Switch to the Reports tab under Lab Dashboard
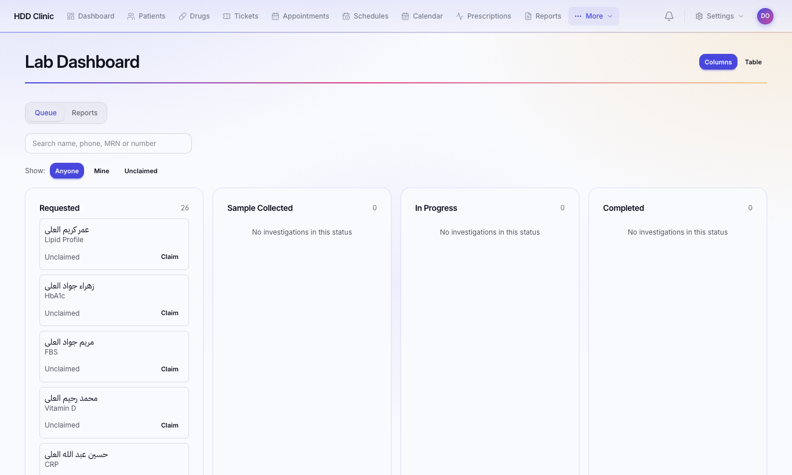This screenshot has height=475, width=792. click(85, 113)
